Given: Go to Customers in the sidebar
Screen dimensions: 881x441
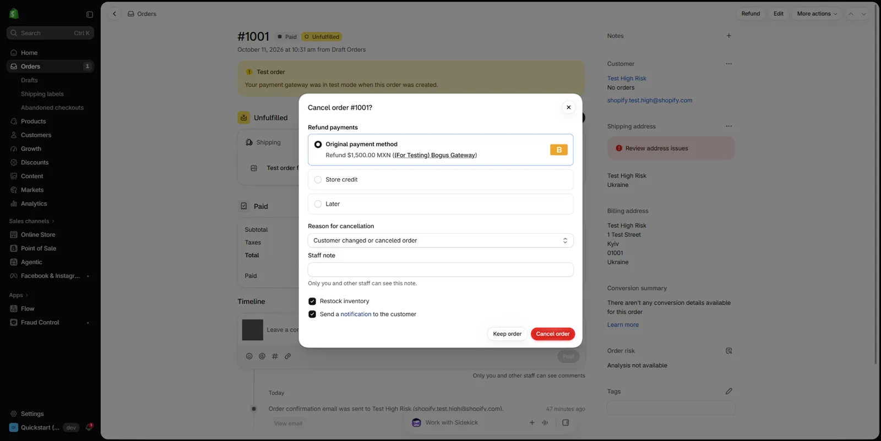Looking at the screenshot, I should pyautogui.click(x=50, y=135).
